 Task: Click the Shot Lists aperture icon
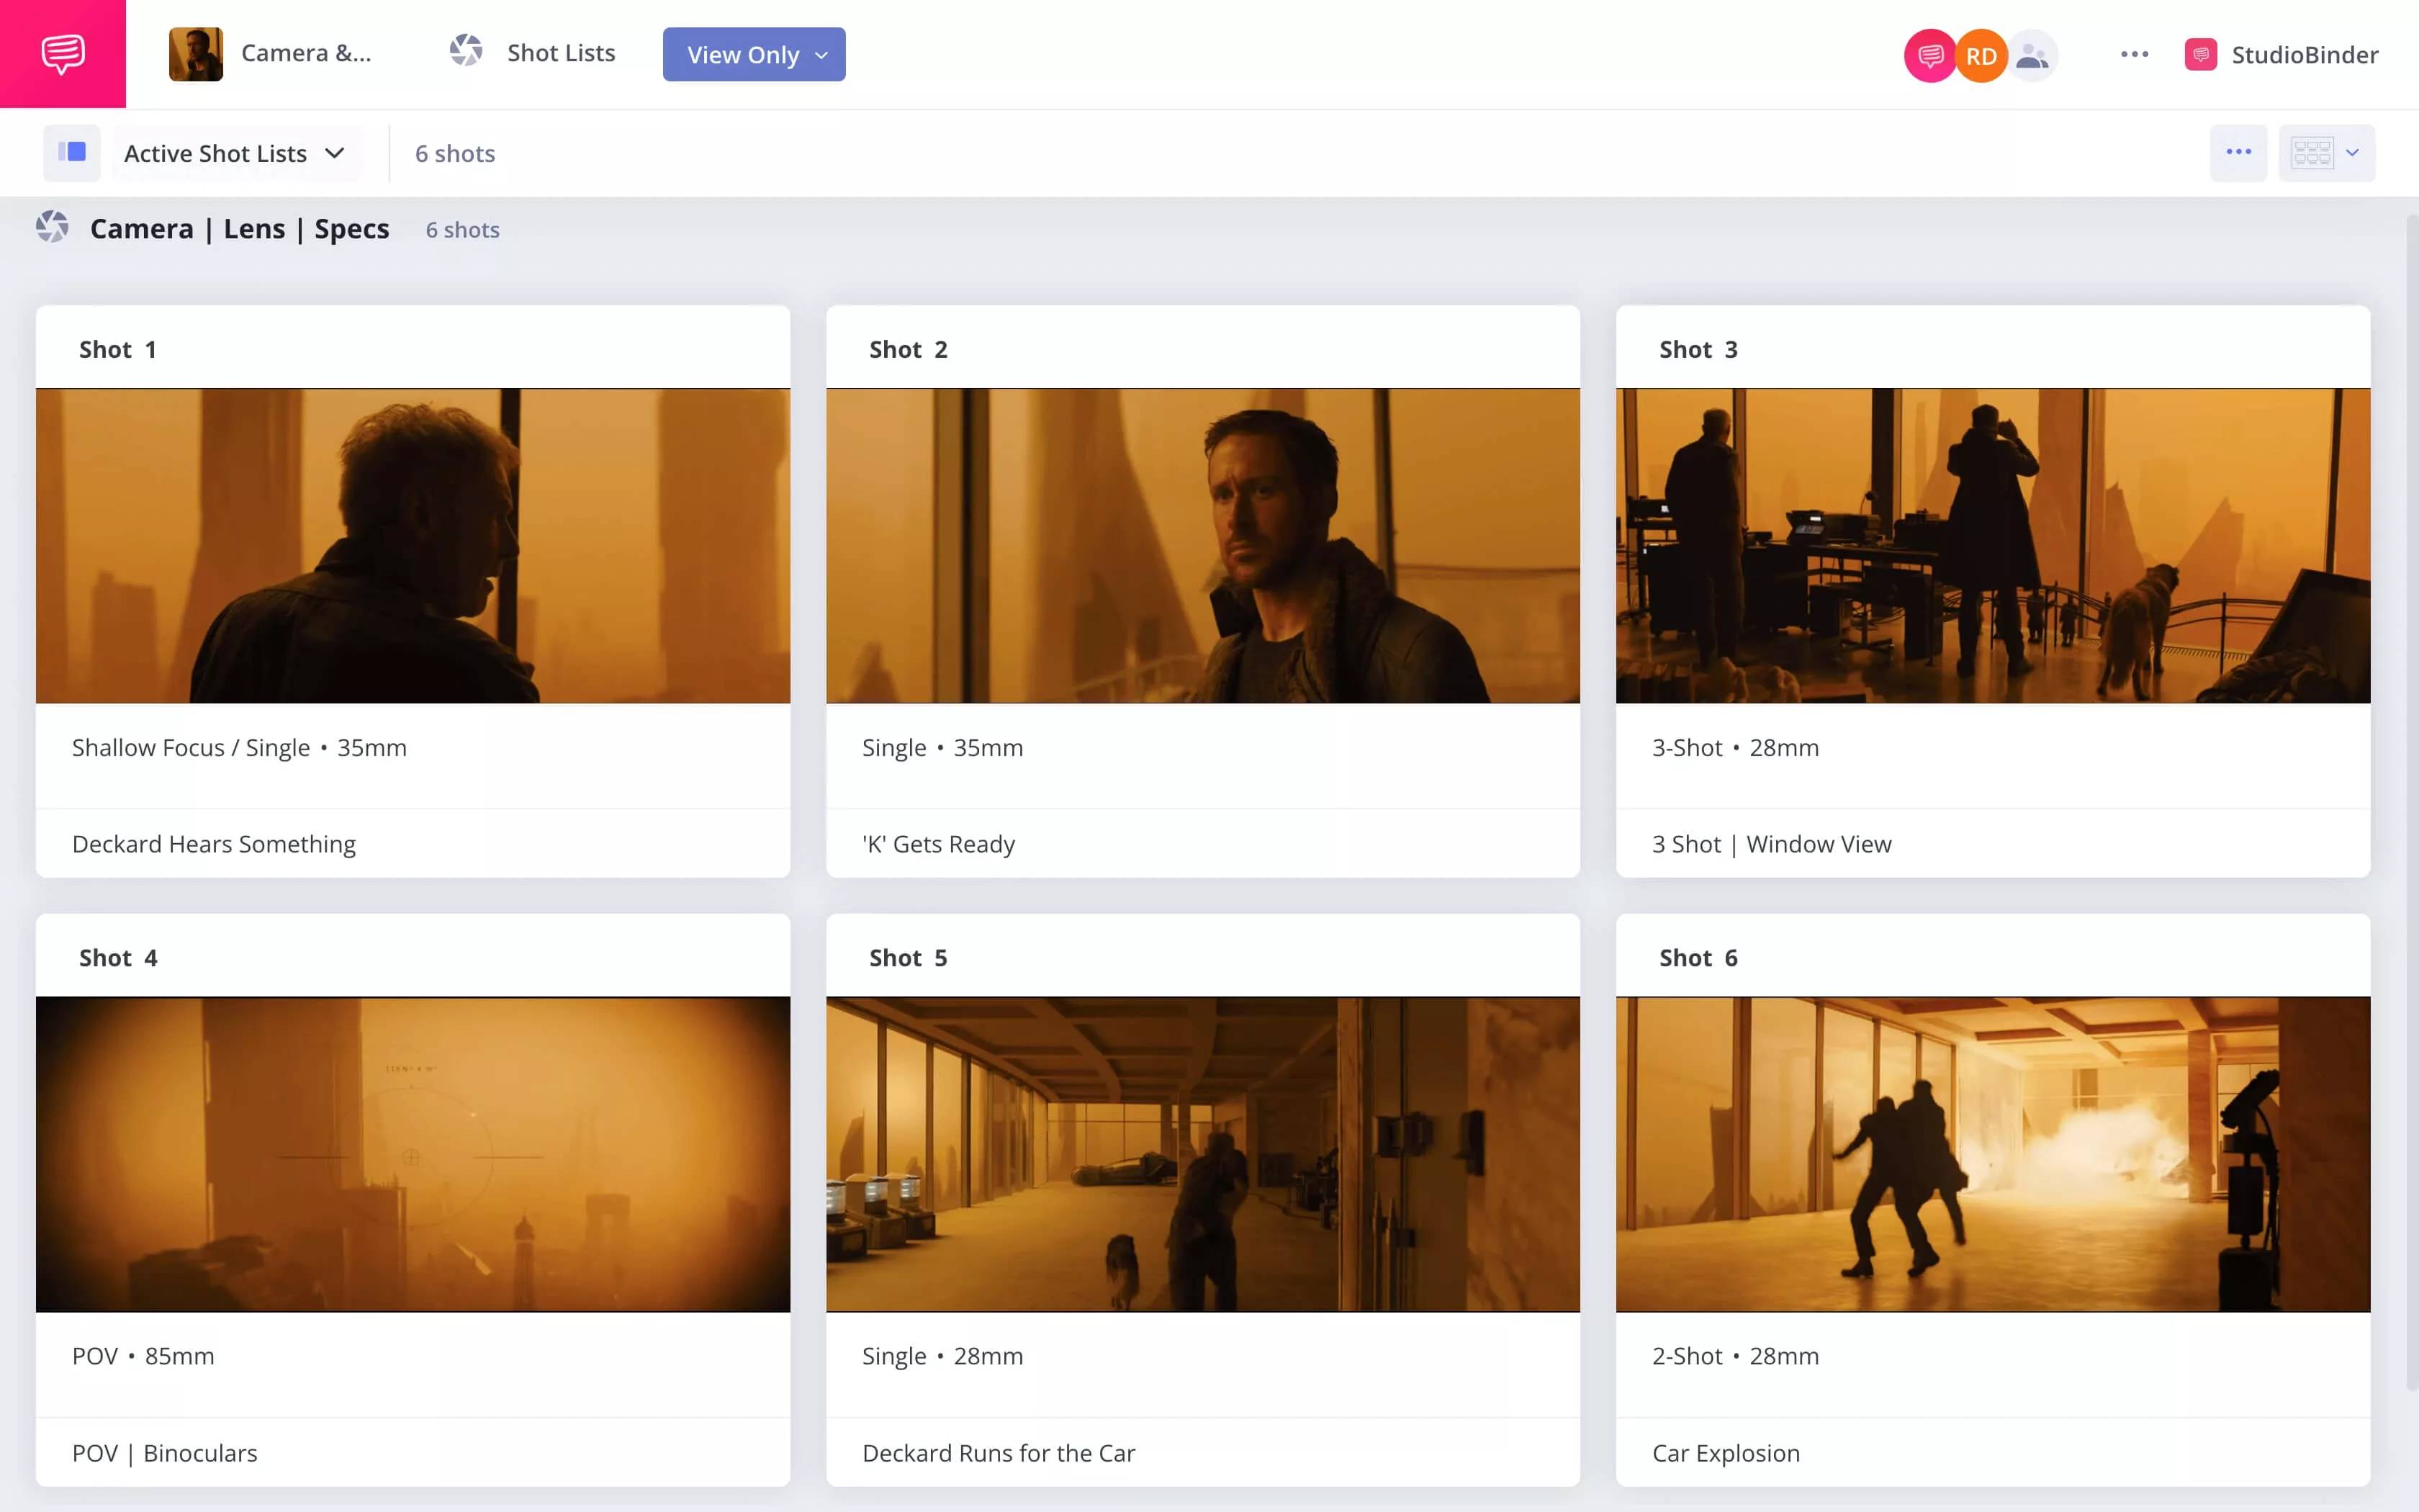pyautogui.click(x=466, y=52)
